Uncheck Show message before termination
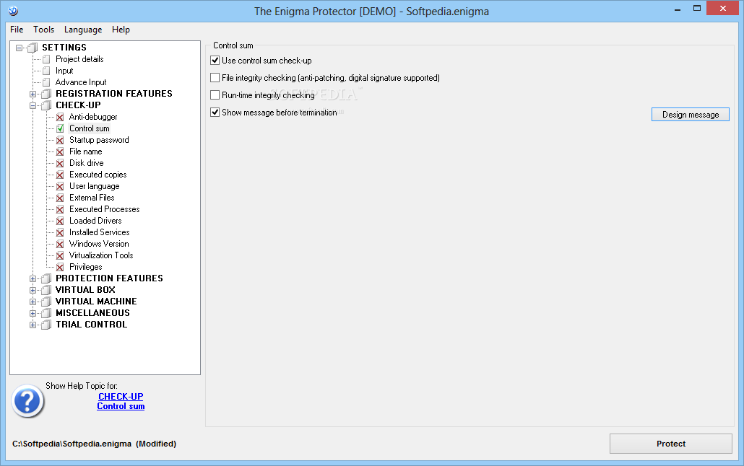 215,113
